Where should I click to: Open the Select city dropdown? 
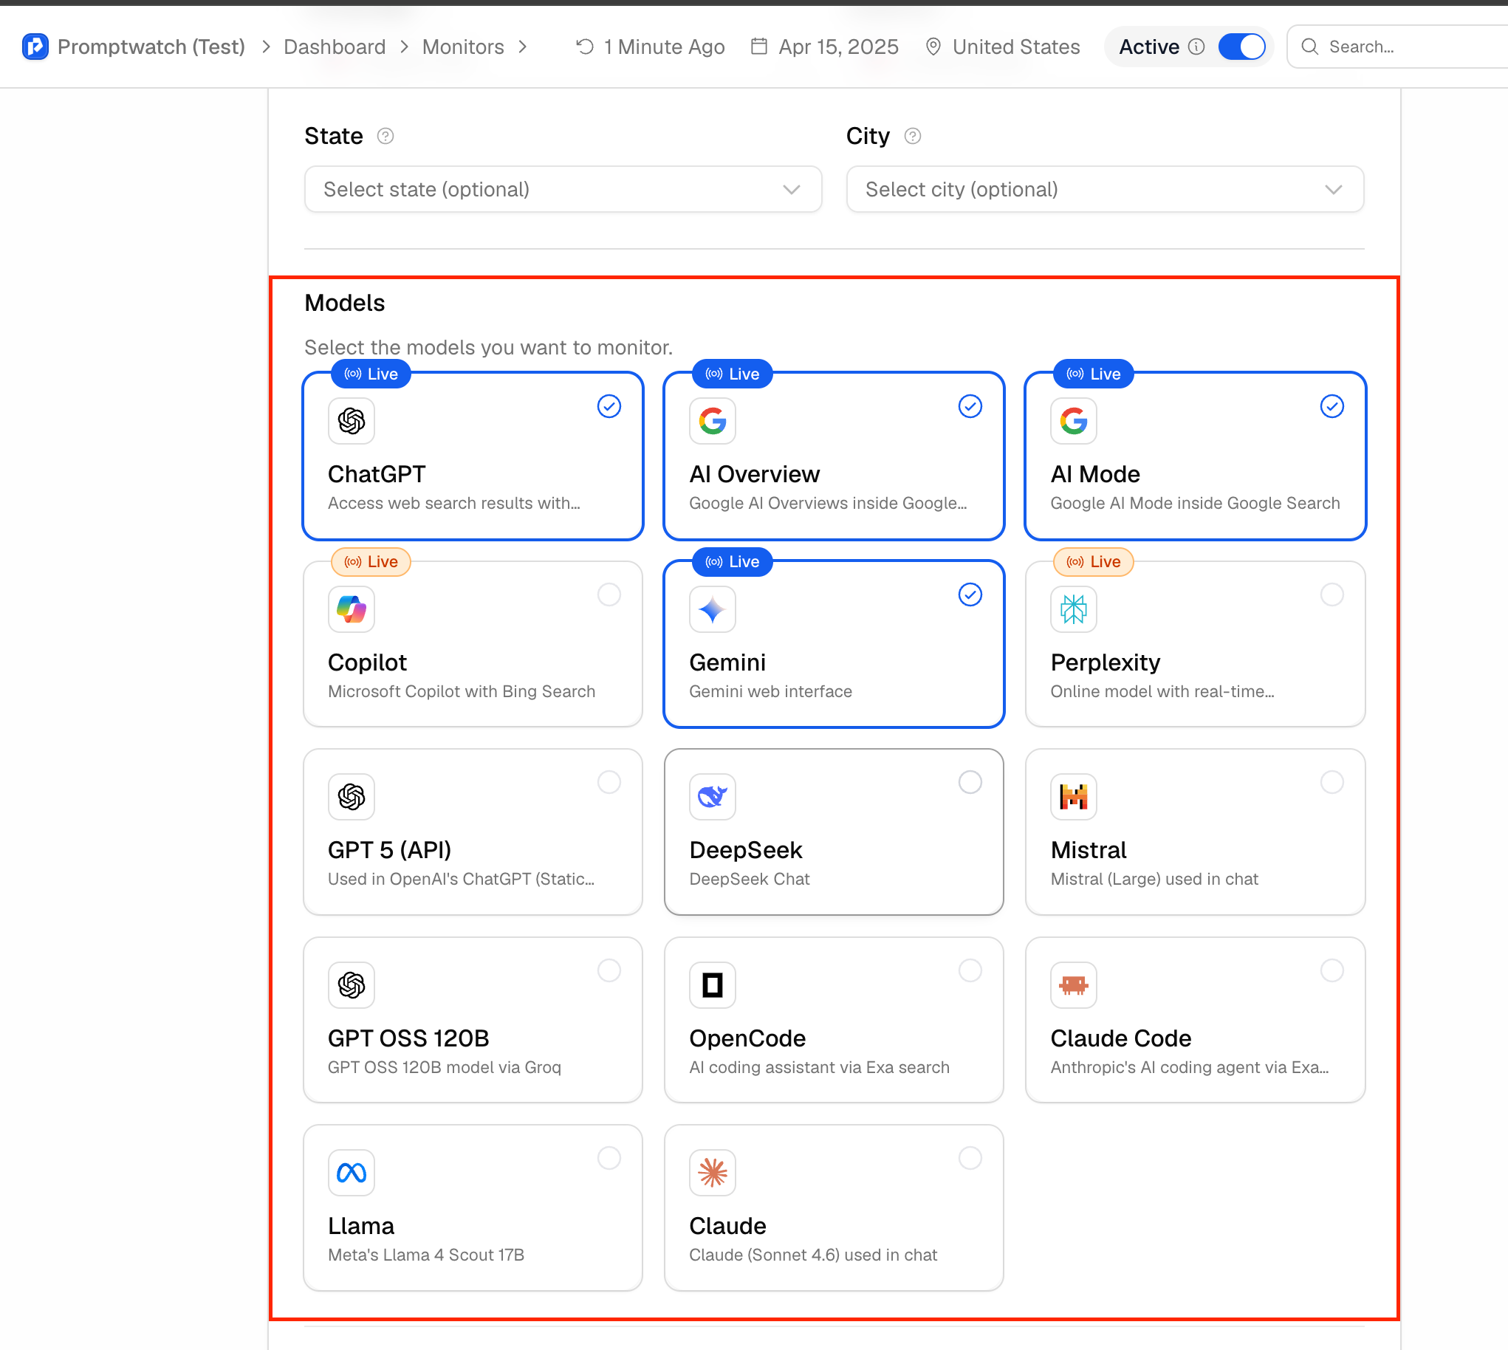point(1106,190)
